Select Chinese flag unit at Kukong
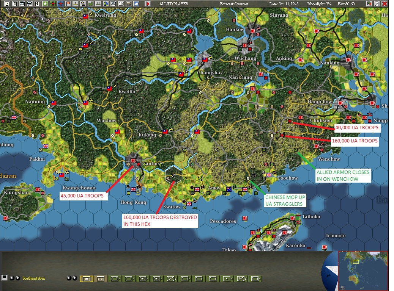394x291 pixels. coord(165,132)
